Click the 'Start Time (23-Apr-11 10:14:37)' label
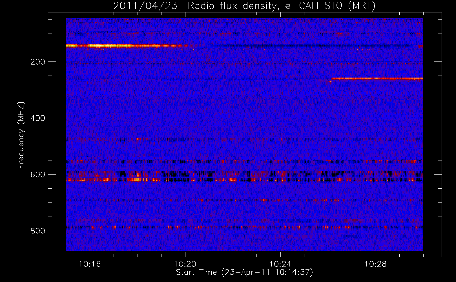This screenshot has width=456, height=282. pyautogui.click(x=244, y=272)
